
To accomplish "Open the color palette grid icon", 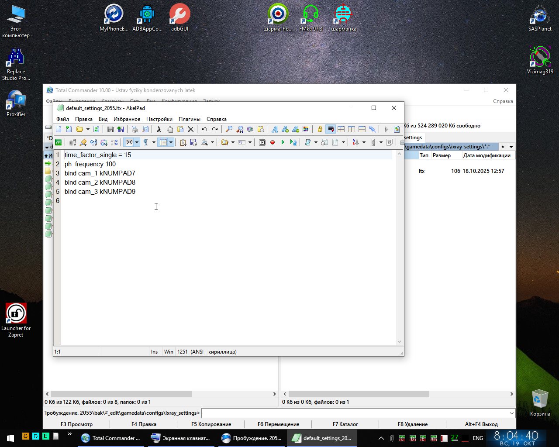I will coord(306,129).
